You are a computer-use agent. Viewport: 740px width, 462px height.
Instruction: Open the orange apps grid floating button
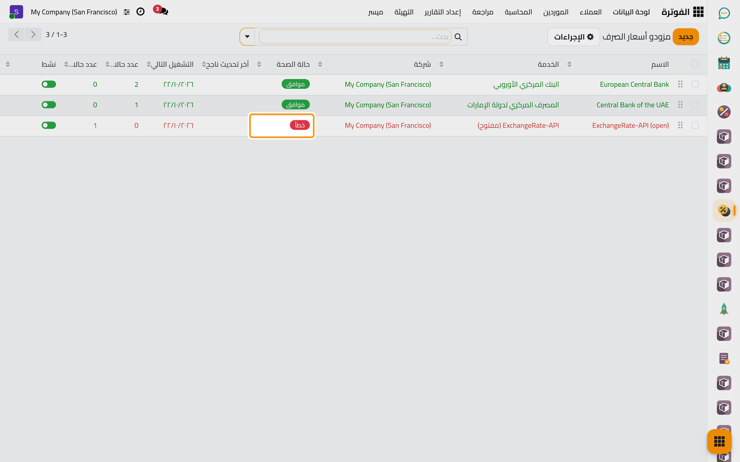click(x=719, y=441)
